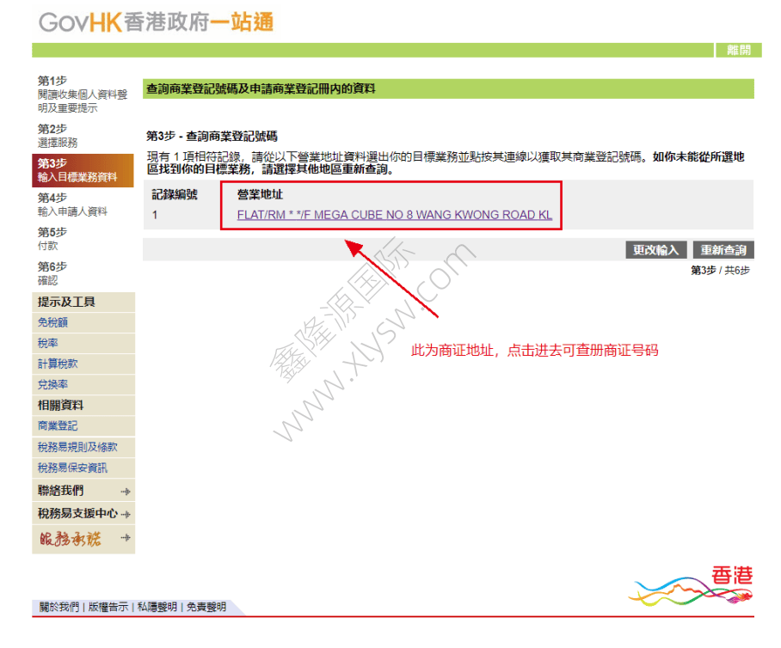The image size is (781, 648).
Task: Open 稅務易保安資訊 link
Action: (x=72, y=468)
